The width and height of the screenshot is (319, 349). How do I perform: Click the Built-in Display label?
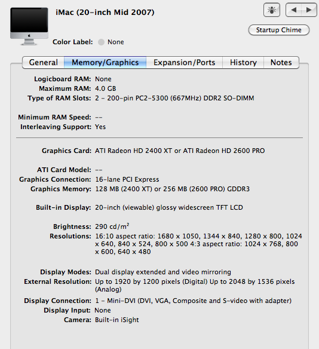pyautogui.click(x=63, y=207)
